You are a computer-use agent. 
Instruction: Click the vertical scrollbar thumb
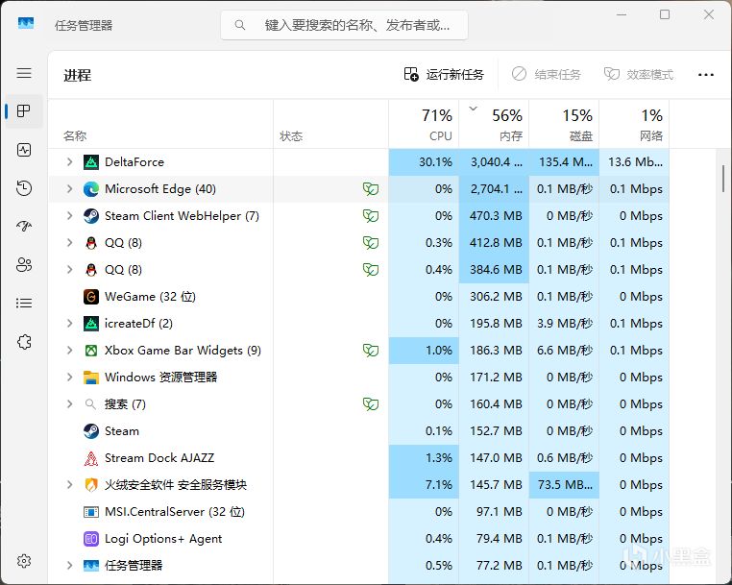click(x=722, y=178)
